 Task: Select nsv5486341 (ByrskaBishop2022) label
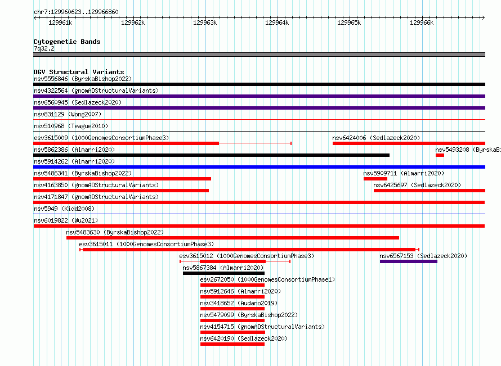coord(83,173)
